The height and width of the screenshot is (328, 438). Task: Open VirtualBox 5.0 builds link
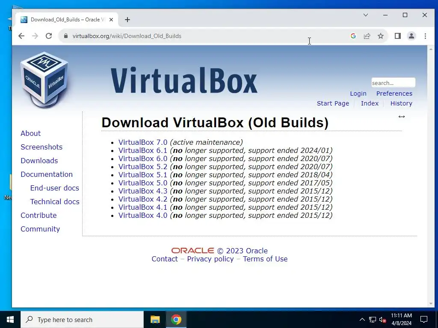point(143,183)
